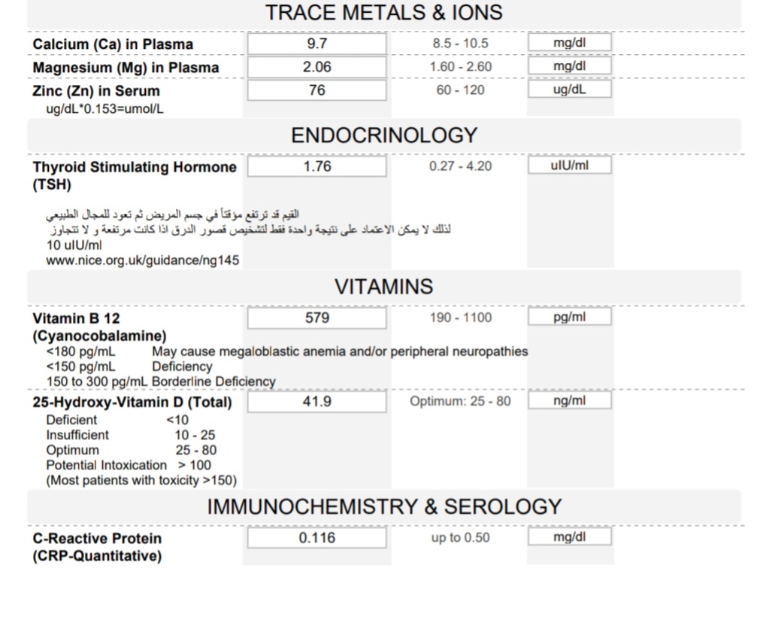Click the TRACE METALS & IONS section header
760x620 pixels.
[x=383, y=13]
